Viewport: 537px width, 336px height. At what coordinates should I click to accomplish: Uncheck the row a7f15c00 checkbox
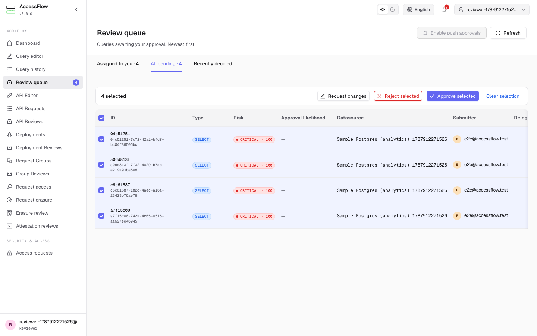click(101, 216)
